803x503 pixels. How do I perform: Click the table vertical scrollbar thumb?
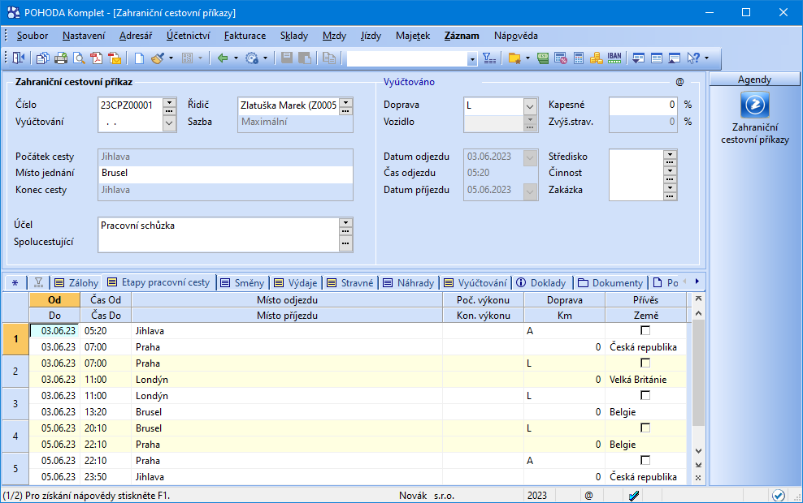point(698,373)
